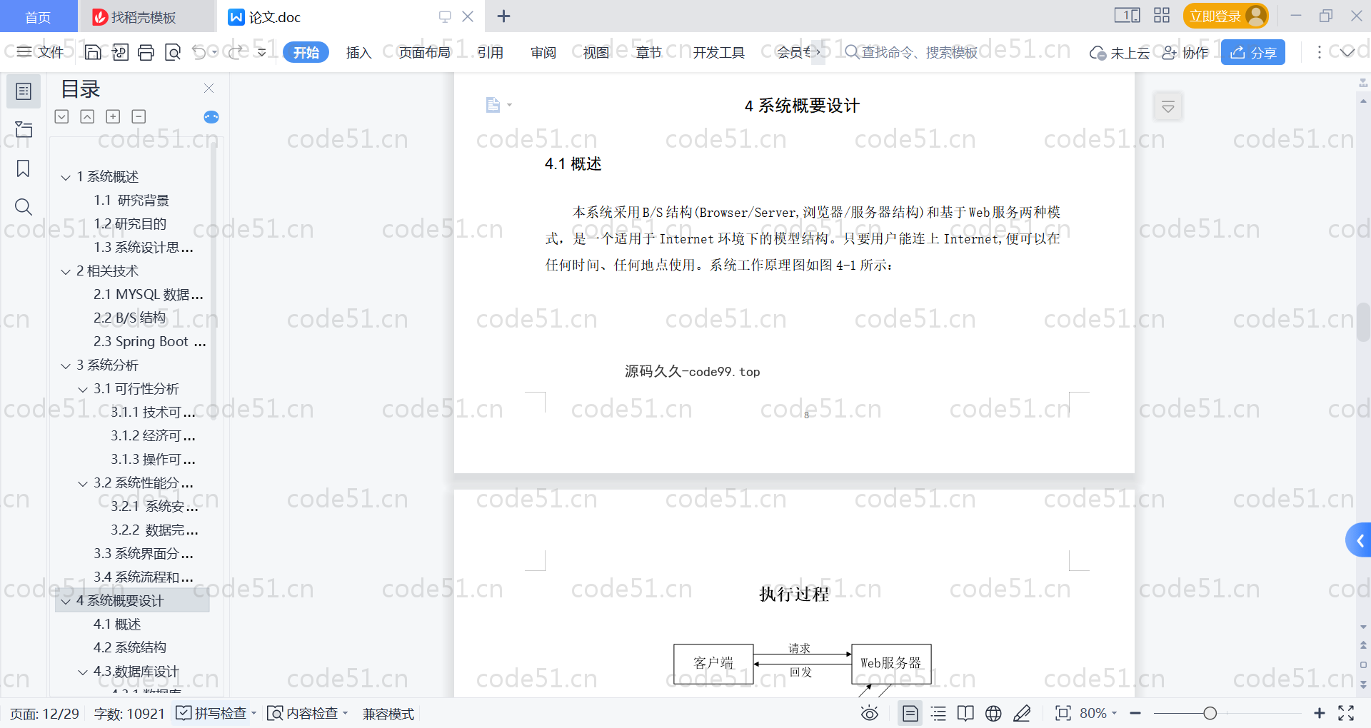The width and height of the screenshot is (1371, 728).
Task: Open the 80% zoom level dropdown
Action: (x=1098, y=713)
